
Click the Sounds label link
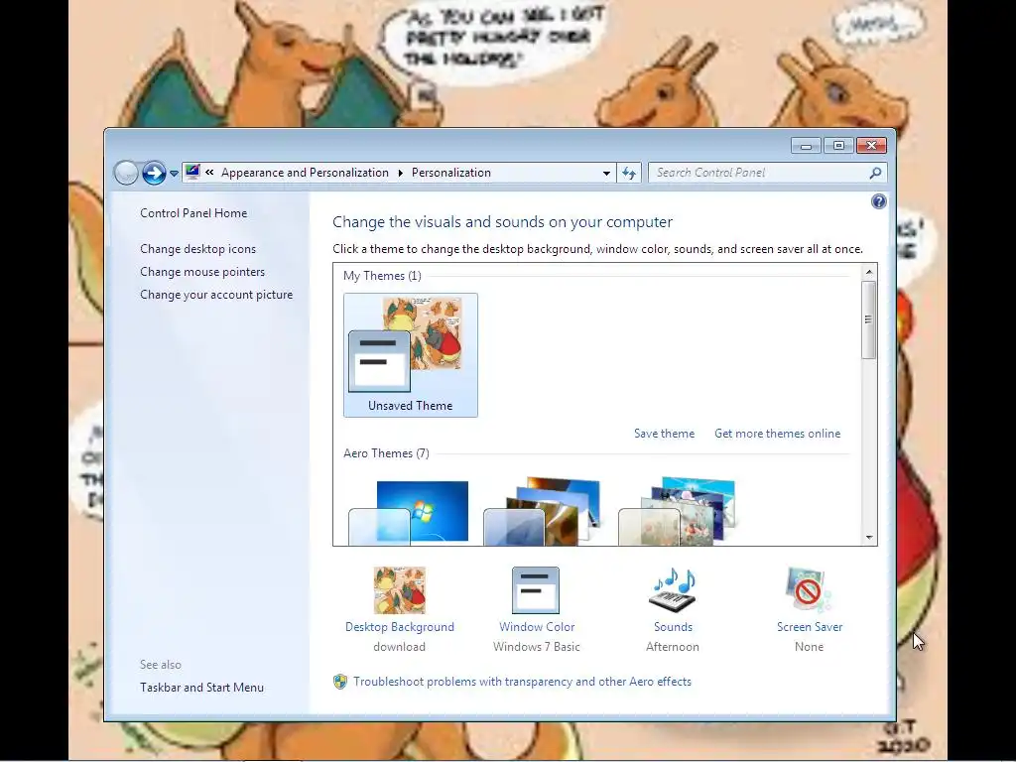point(674,627)
